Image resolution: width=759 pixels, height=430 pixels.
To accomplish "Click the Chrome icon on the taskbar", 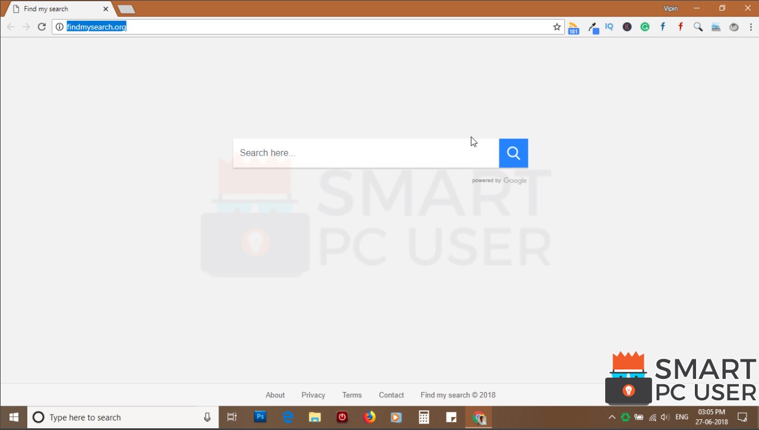I will 479,418.
